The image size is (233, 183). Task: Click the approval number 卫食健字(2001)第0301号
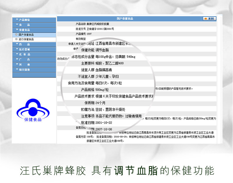point(100,29)
